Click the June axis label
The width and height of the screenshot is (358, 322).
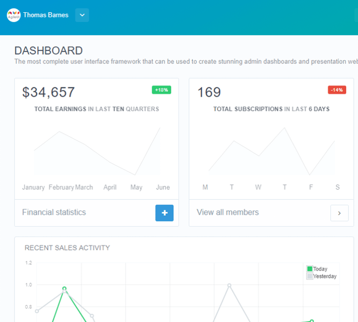[163, 188]
